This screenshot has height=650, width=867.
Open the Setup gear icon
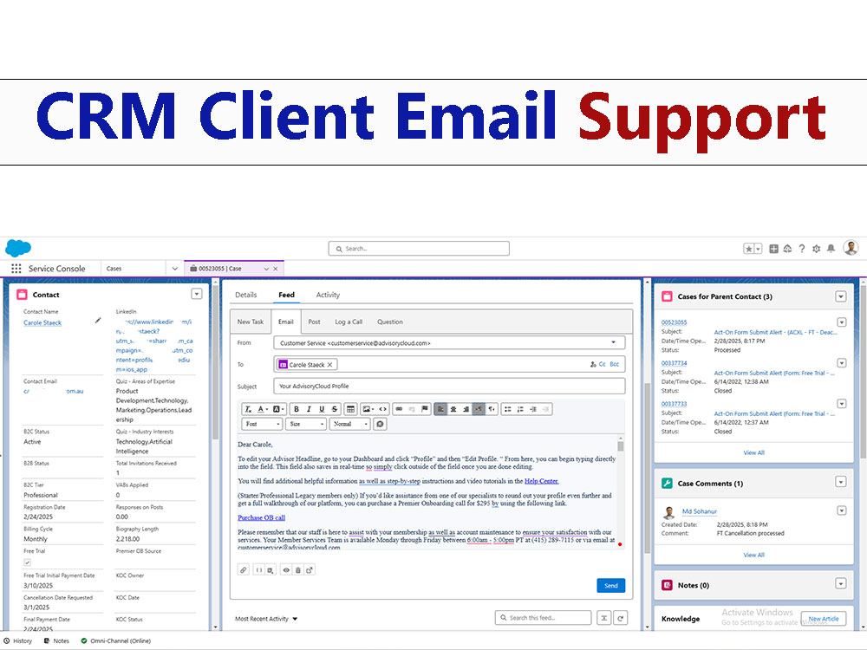pos(816,249)
